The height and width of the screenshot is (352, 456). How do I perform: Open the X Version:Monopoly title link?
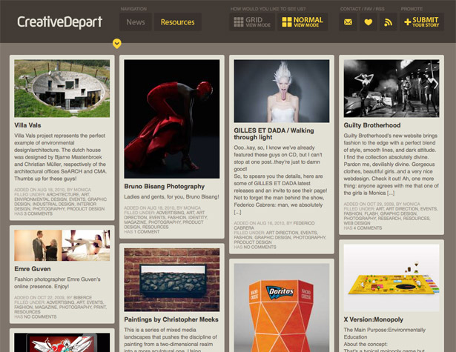[x=374, y=319]
